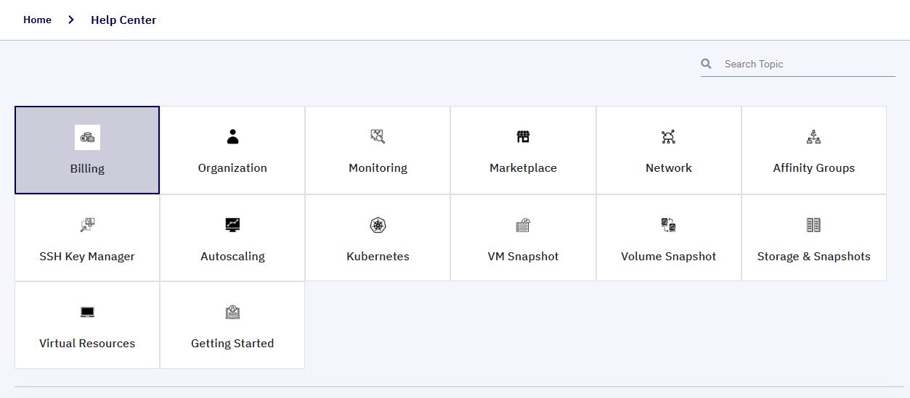Open the Kubernetes topic label
The height and width of the screenshot is (398, 910).
tap(378, 256)
